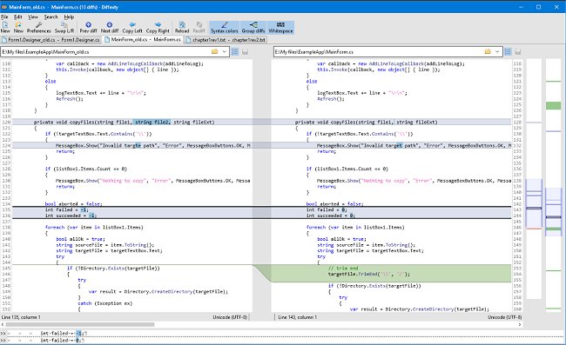The height and width of the screenshot is (345, 566).
Task: Toggle Syntax colors highlighting
Action: (x=224, y=27)
